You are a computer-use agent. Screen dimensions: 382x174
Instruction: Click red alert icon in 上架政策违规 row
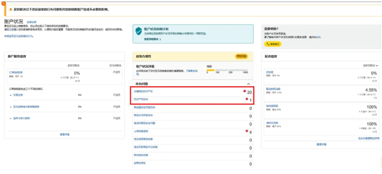pos(247,131)
